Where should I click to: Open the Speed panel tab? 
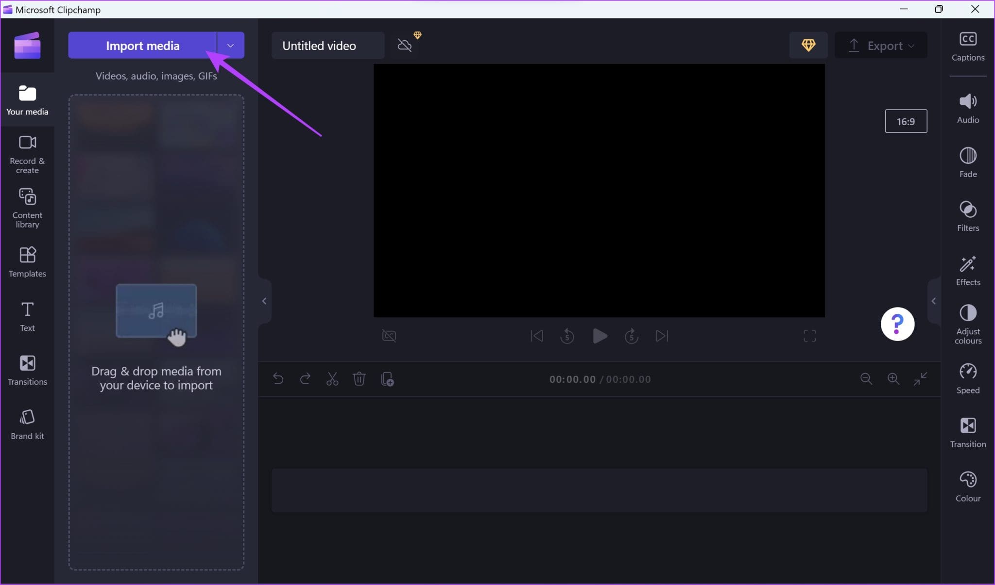(967, 379)
